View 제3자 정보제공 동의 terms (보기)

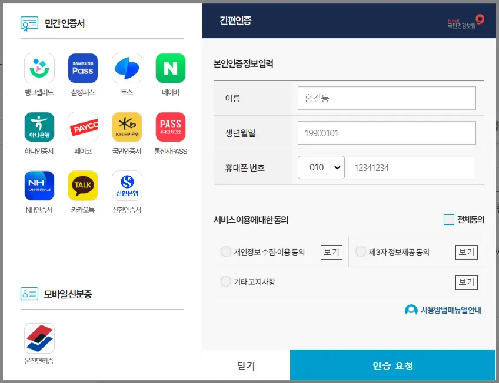click(466, 252)
